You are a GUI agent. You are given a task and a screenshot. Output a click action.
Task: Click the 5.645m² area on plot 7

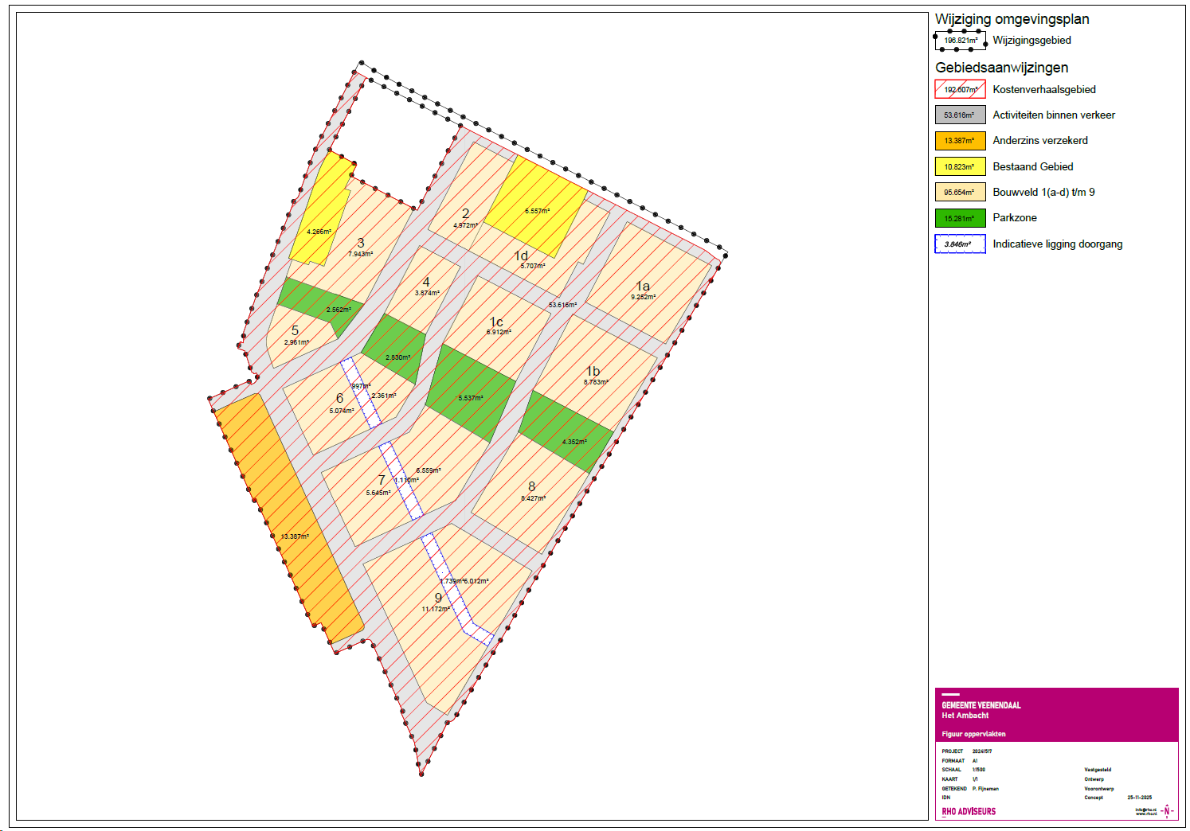[378, 493]
